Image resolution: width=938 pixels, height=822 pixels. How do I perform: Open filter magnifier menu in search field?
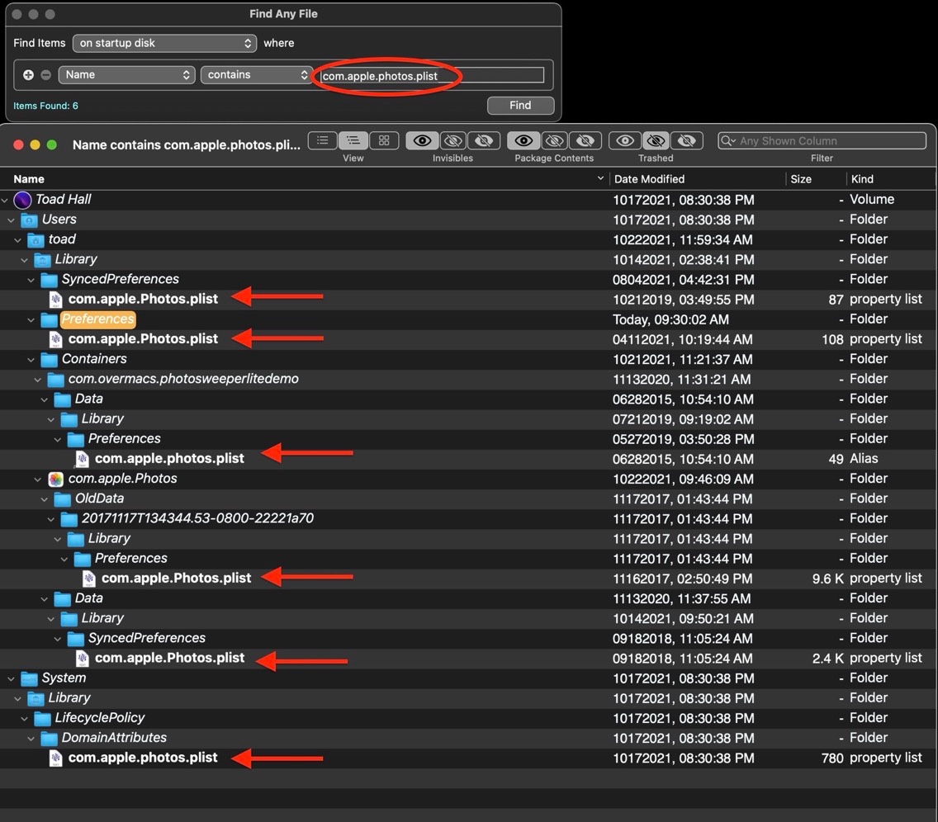(x=728, y=141)
